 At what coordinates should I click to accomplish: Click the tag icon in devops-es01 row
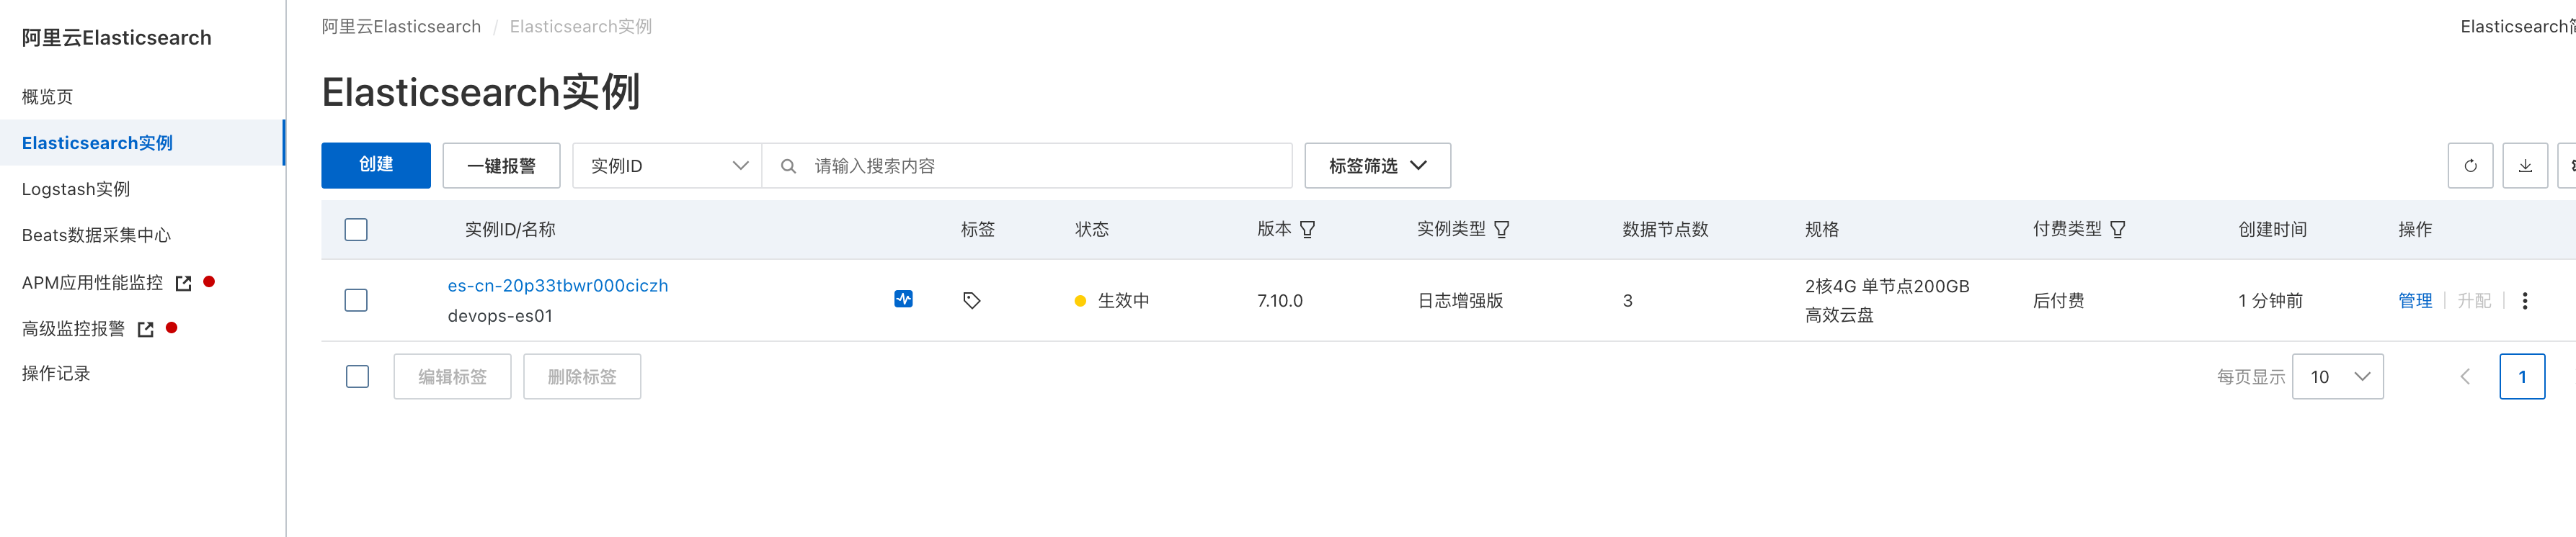point(971,300)
